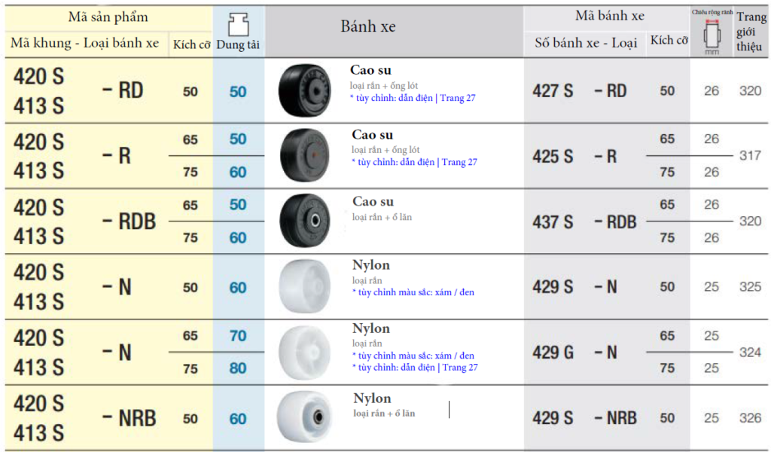Click the "Mã bánh xe" header cell
771x452 pixels.
click(x=609, y=16)
